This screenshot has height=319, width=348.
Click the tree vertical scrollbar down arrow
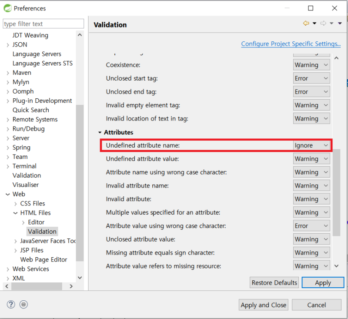pyautogui.click(x=80, y=278)
